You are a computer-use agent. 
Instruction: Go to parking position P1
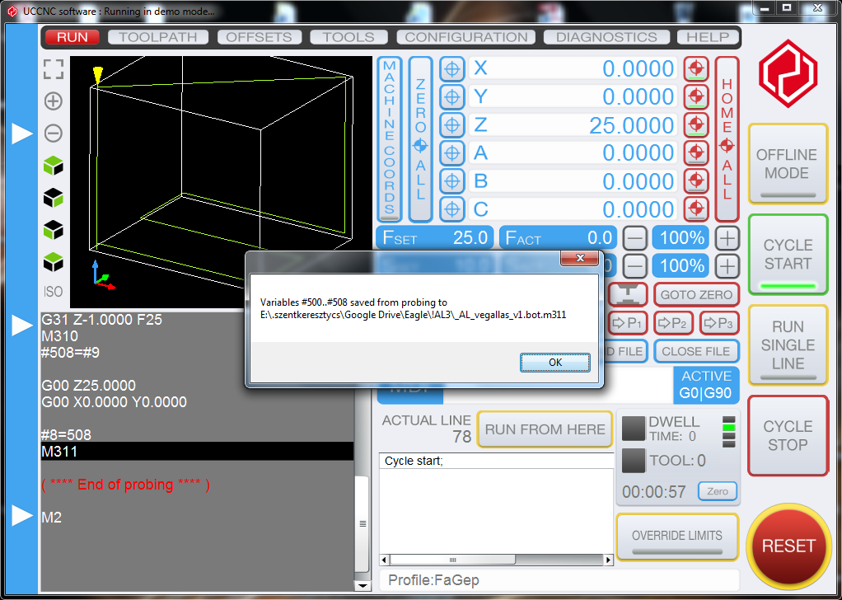click(628, 323)
